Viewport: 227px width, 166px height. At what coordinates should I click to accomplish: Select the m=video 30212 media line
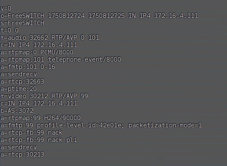click(x=44, y=96)
